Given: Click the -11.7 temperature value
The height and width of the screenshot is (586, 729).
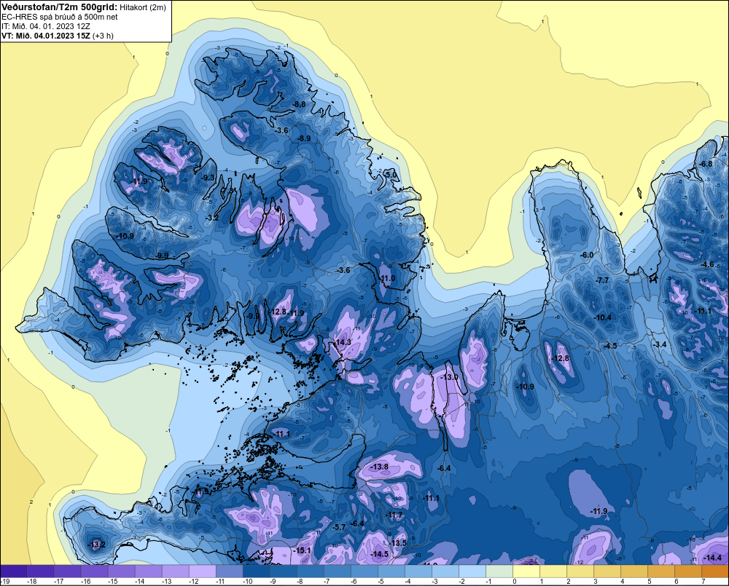Looking at the screenshot, I should [394, 515].
